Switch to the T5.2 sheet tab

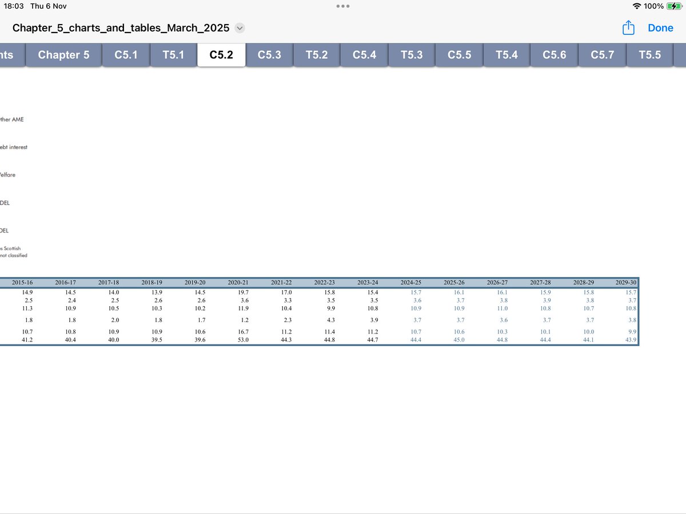pos(317,55)
